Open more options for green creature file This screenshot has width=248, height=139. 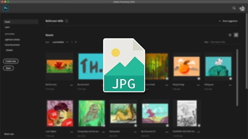[103, 132]
